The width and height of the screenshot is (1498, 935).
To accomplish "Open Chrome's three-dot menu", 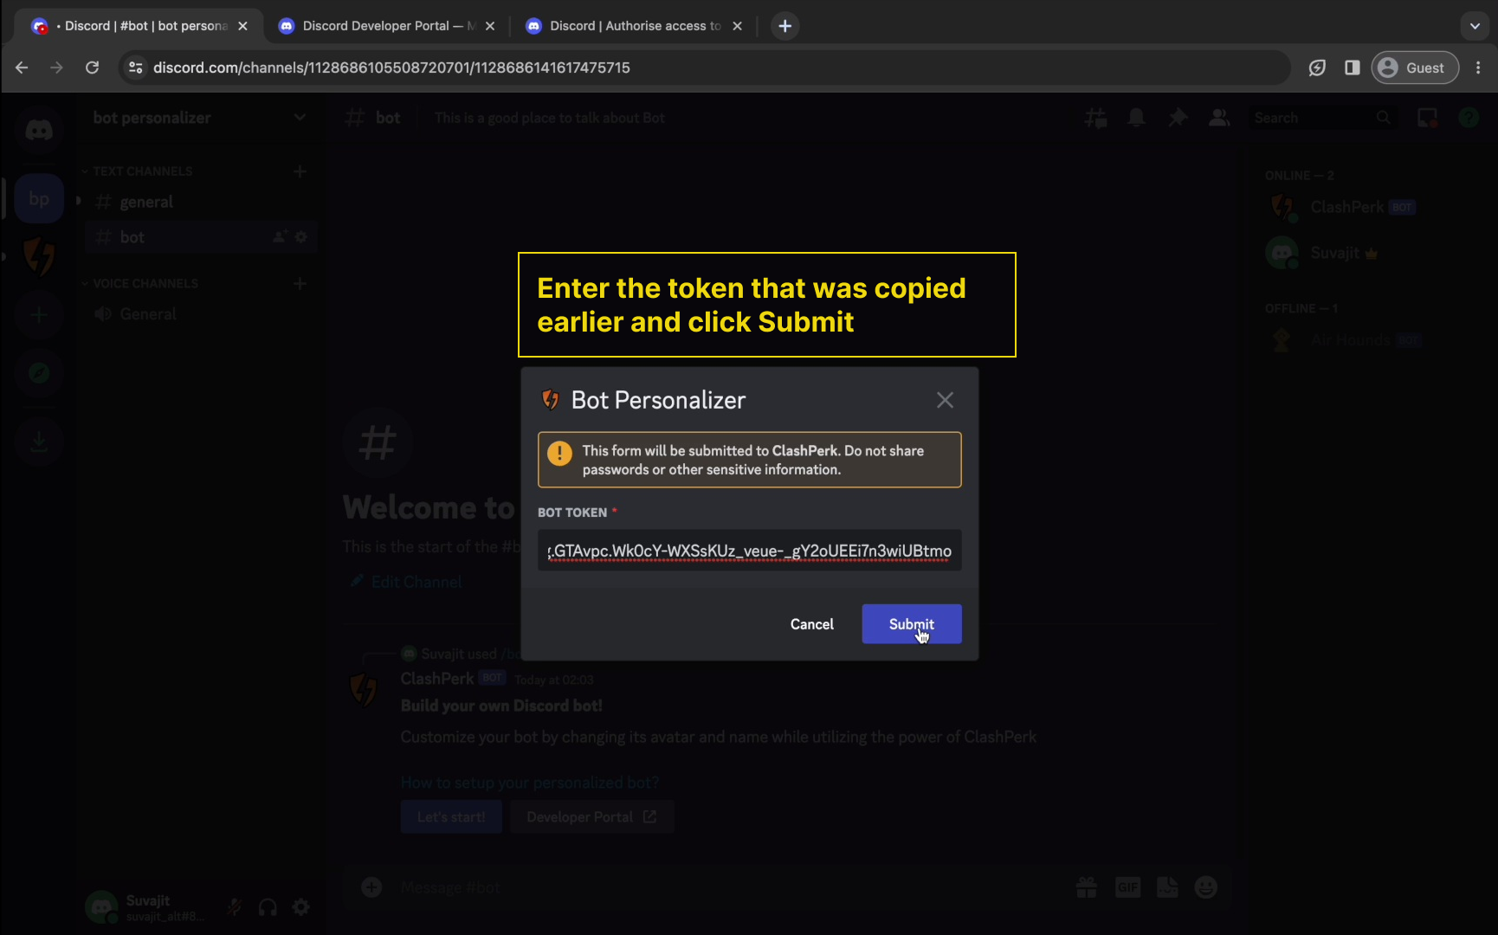I will 1478,68.
